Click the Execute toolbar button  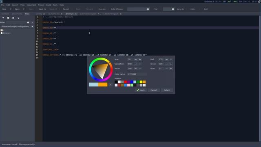[x=102, y=9]
